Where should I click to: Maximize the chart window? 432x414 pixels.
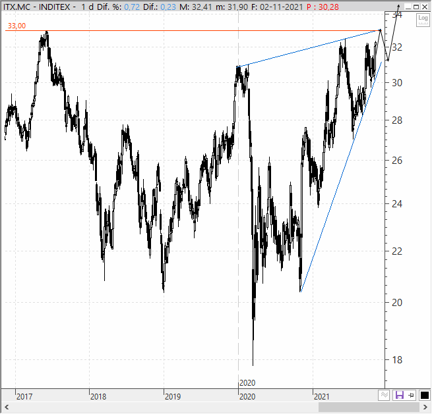pos(416,7)
